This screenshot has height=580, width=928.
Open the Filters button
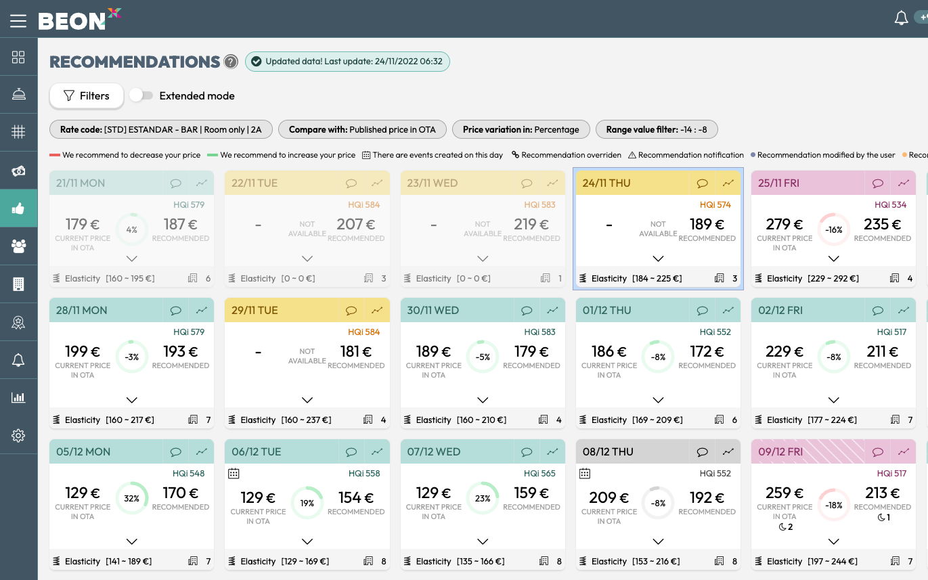tap(87, 96)
